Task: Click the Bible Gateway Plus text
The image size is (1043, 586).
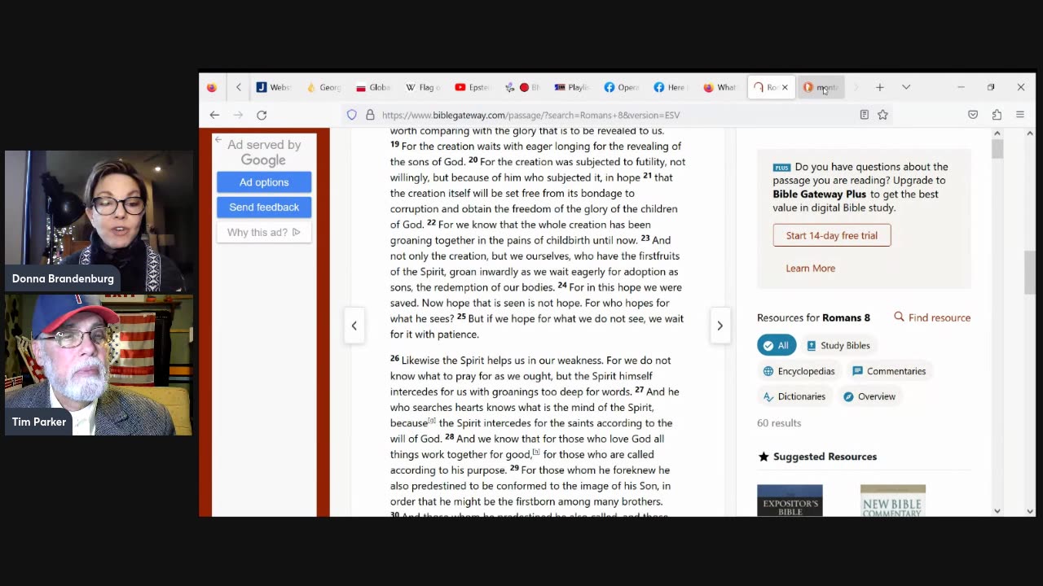Action: [820, 194]
